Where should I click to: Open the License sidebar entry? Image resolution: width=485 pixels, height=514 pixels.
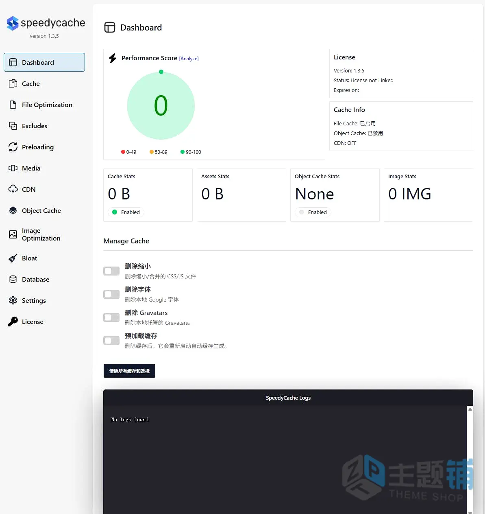(x=44, y=322)
